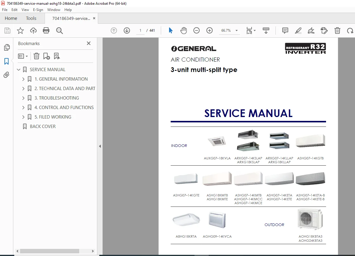Screen dimensions: 355x256
Task: Open the bookmarks options menu
Action: coord(23,56)
